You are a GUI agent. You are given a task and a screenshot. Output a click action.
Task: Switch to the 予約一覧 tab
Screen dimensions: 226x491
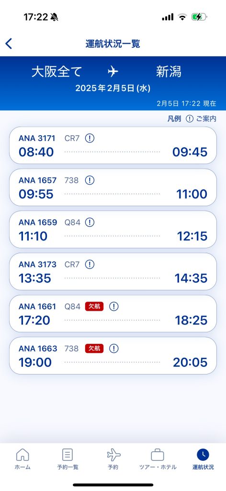pos(68,459)
